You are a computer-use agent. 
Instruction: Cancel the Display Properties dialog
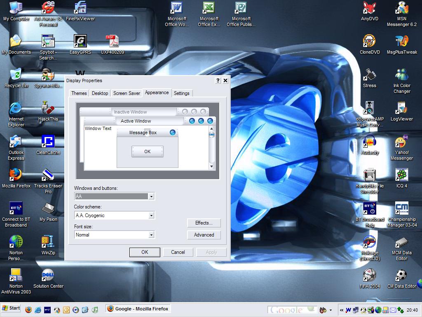tap(178, 252)
